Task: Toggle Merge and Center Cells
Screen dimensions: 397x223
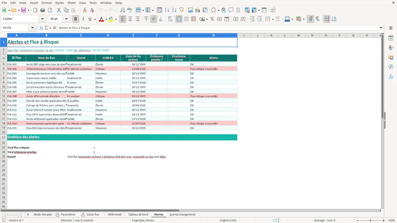Action: click(x=179, y=19)
